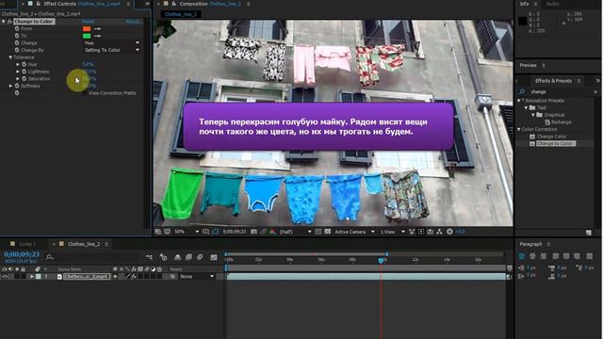This screenshot has width=603, height=339.
Task: Collapse the Animation Presets category
Action: tap(519, 101)
